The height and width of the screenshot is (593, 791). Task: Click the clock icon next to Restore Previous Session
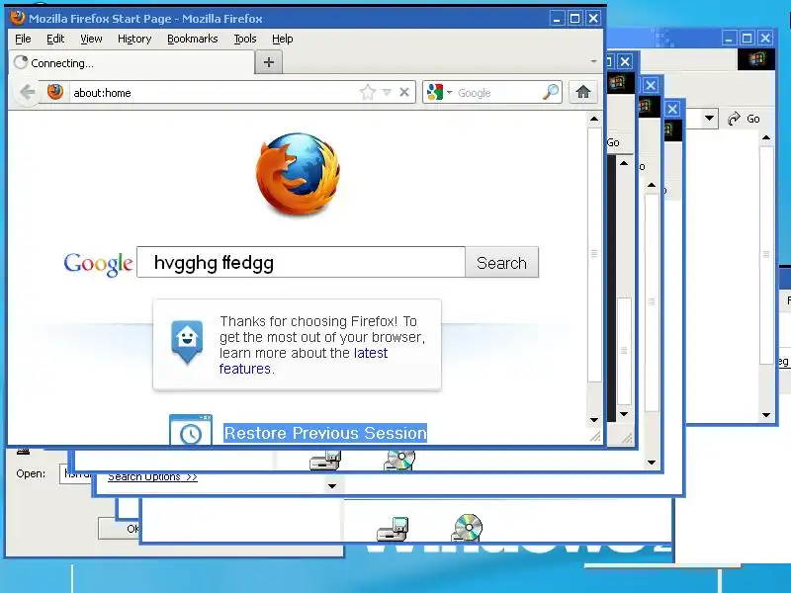(x=191, y=430)
